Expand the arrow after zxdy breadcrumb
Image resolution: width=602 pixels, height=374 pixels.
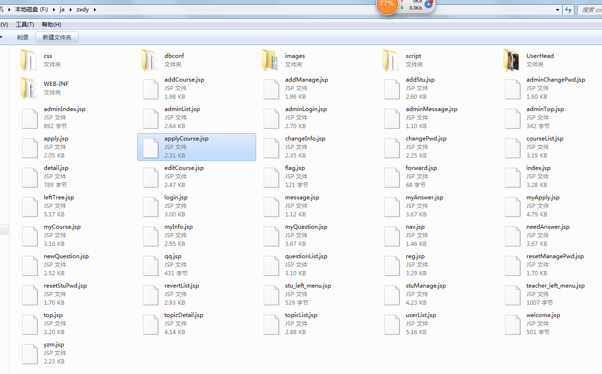point(95,9)
